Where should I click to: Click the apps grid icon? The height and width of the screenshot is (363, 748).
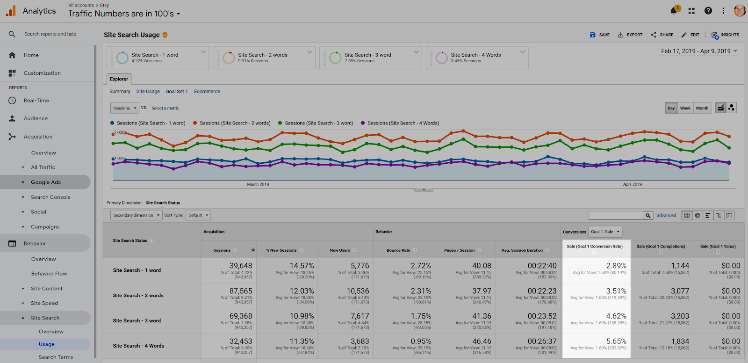click(691, 11)
